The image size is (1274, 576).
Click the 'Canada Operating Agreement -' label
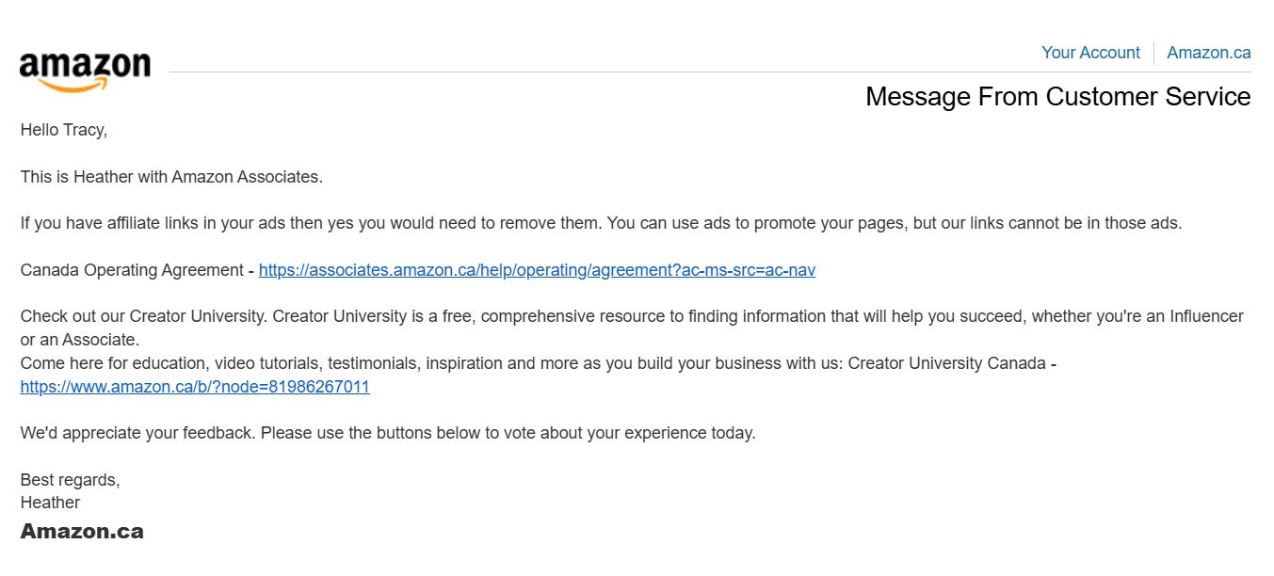tap(137, 270)
